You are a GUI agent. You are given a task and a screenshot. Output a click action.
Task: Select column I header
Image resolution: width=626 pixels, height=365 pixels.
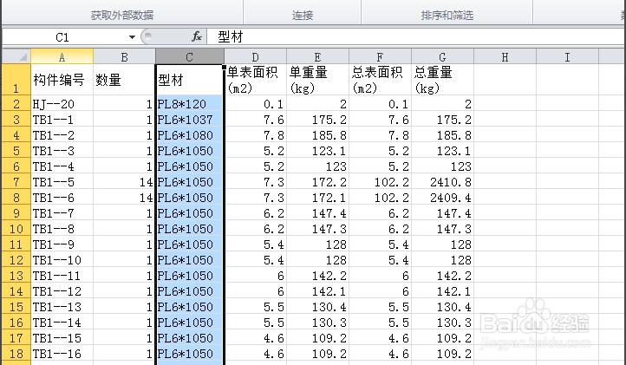point(567,56)
